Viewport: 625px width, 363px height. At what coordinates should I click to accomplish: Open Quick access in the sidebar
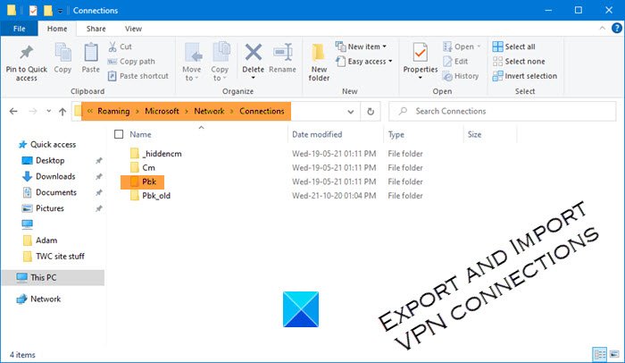click(47, 145)
